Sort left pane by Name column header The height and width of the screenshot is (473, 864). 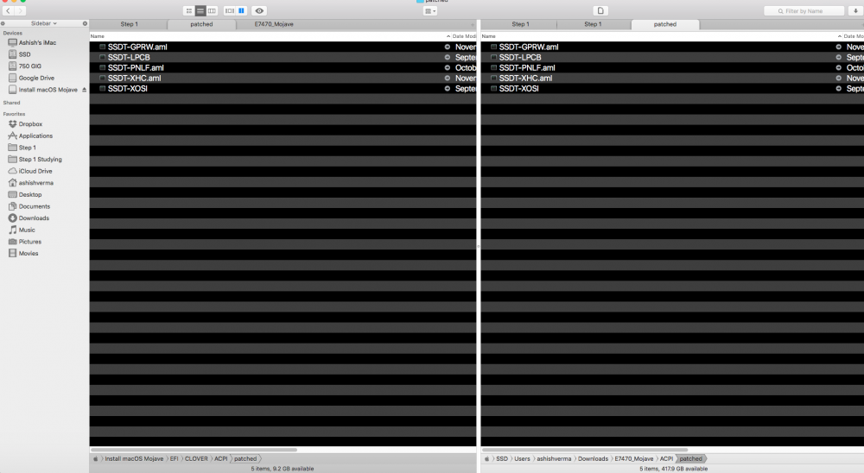click(98, 35)
